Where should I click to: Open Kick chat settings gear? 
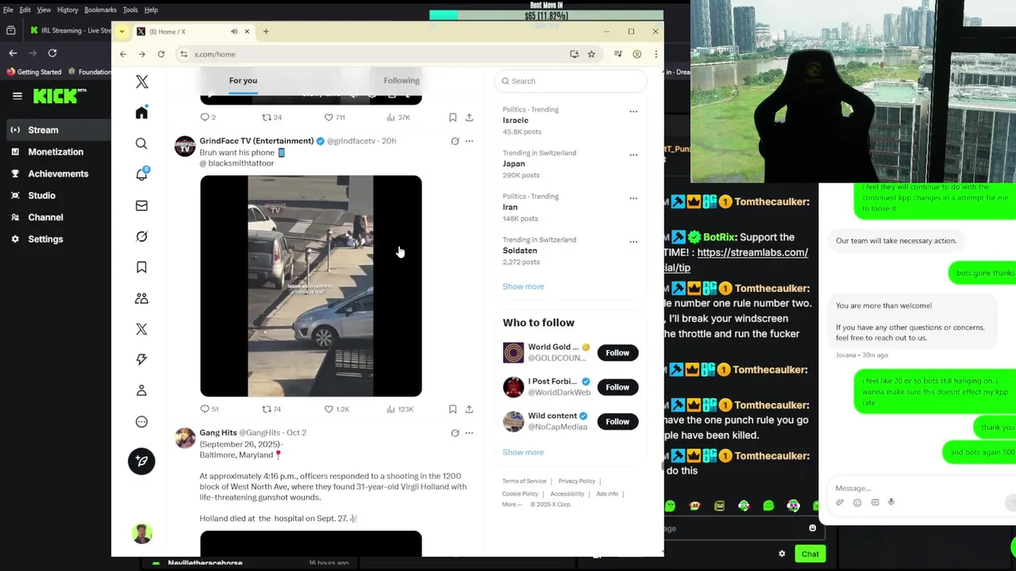coord(782,554)
